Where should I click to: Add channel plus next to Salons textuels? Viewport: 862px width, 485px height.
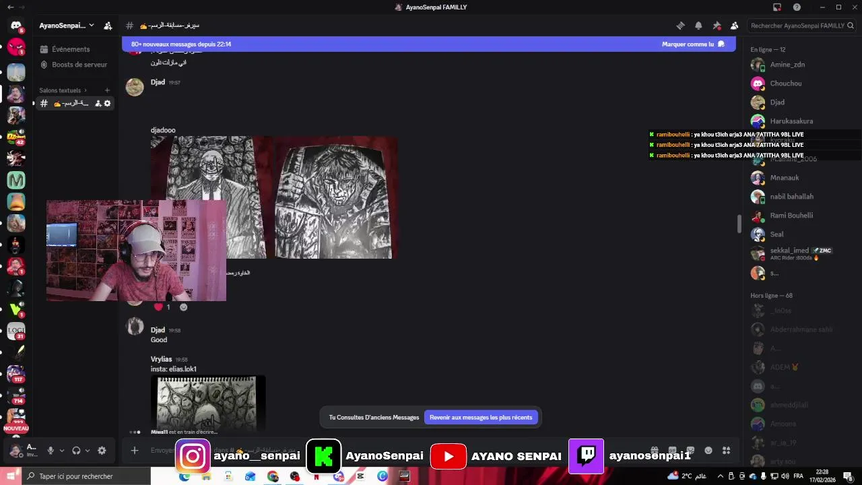coord(107,90)
